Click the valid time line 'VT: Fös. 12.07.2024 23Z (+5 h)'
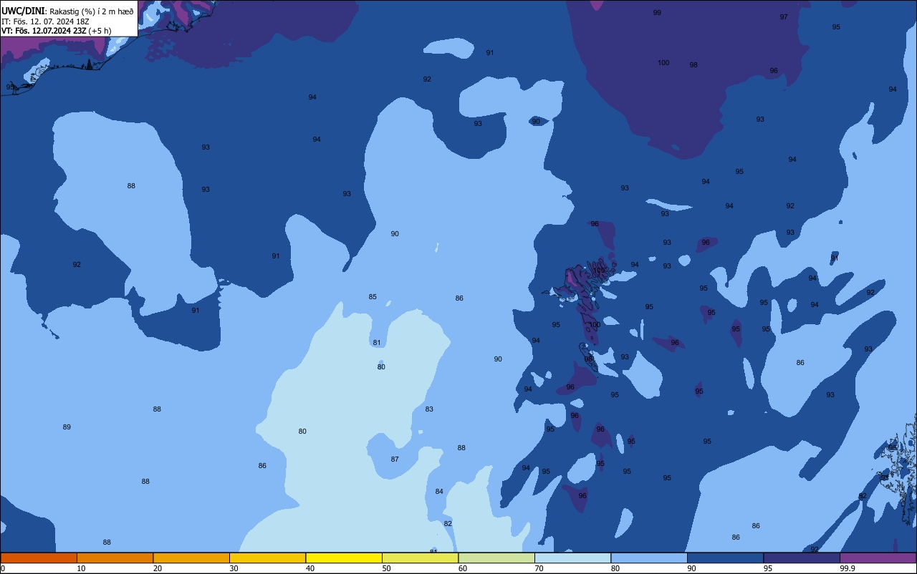 coord(56,30)
